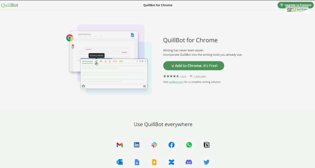Click the Google Docs icon in illustration window

tap(132, 35)
